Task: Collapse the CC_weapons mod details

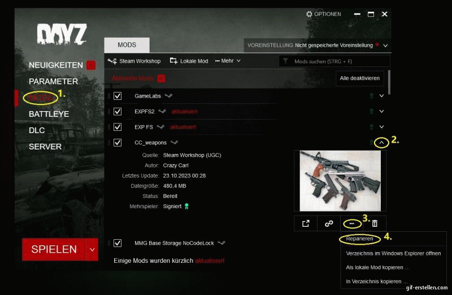Action: click(x=381, y=143)
